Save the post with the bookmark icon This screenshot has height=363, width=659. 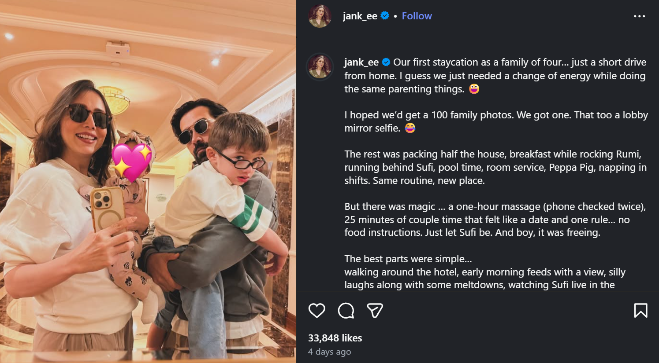tap(640, 311)
